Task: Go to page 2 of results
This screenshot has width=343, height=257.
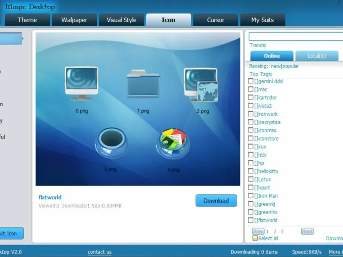Action: [x=275, y=232]
